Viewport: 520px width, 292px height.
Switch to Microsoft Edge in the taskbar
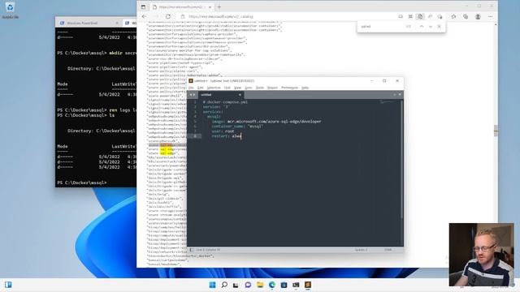coord(272,285)
